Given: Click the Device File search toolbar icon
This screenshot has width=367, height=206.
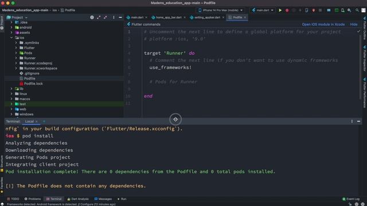Looking at the screenshot, I should pos(343,10).
